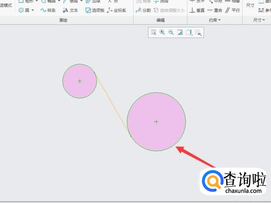This screenshot has width=271, height=203.
Task: Apply the 垂直 (Perpendicular) constraint
Action: coord(197,10)
